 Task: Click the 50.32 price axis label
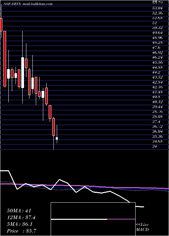pos(157,28)
